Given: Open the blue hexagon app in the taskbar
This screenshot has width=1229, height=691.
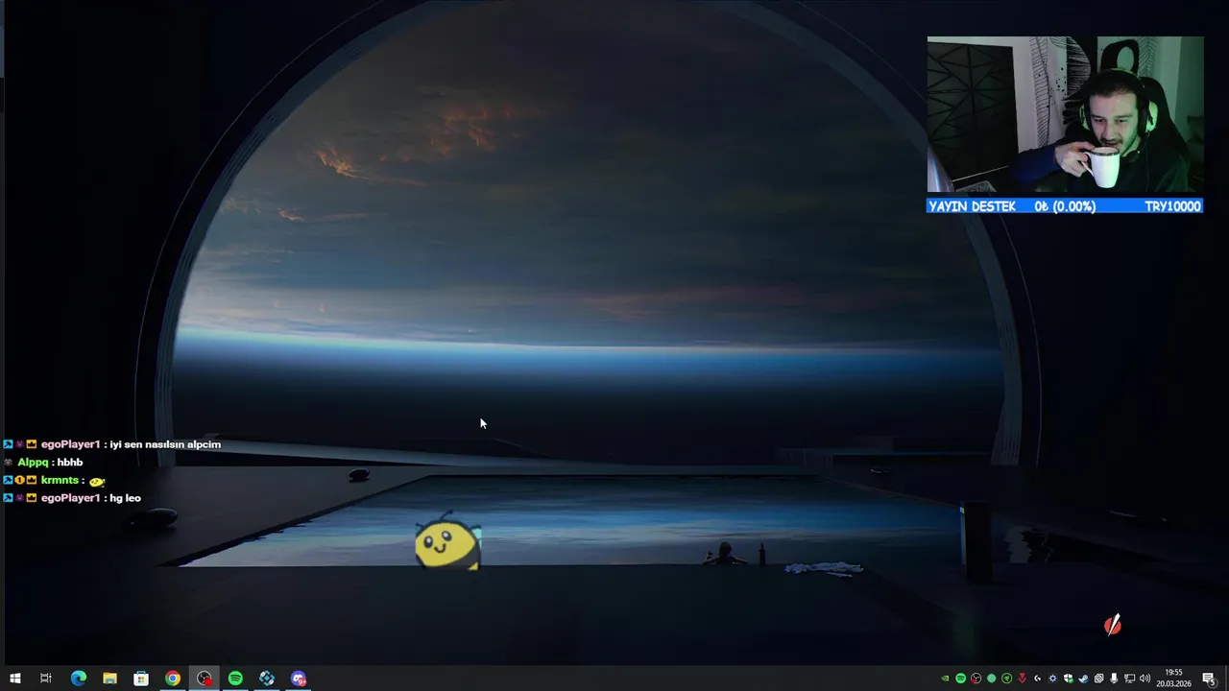Looking at the screenshot, I should [x=267, y=679].
